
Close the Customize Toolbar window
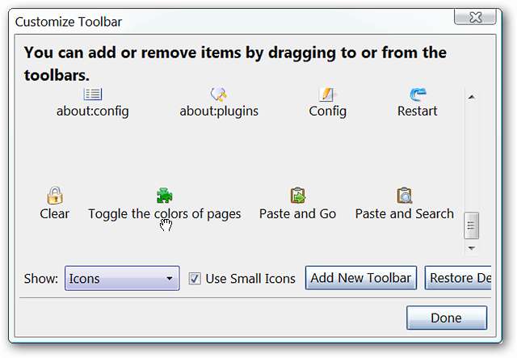click(475, 17)
